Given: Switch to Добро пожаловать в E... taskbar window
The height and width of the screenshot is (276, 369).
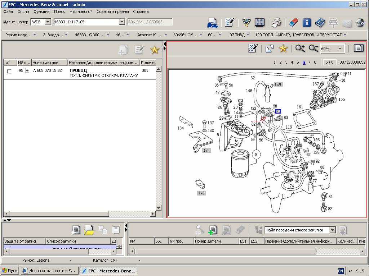Looking at the screenshot, I should (x=50, y=271).
